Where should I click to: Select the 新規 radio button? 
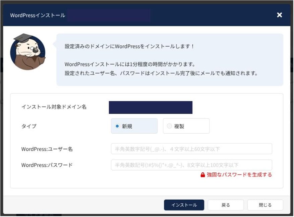(x=117, y=126)
